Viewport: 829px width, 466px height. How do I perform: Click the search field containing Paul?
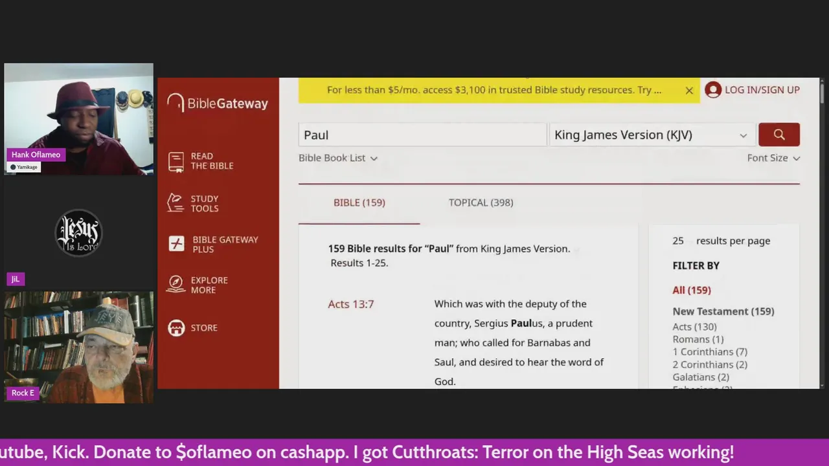tap(422, 135)
